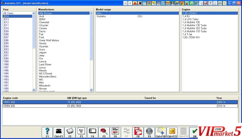Click the back arrow icon in title toolbar
This screenshot has width=242, height=139.
130,3
